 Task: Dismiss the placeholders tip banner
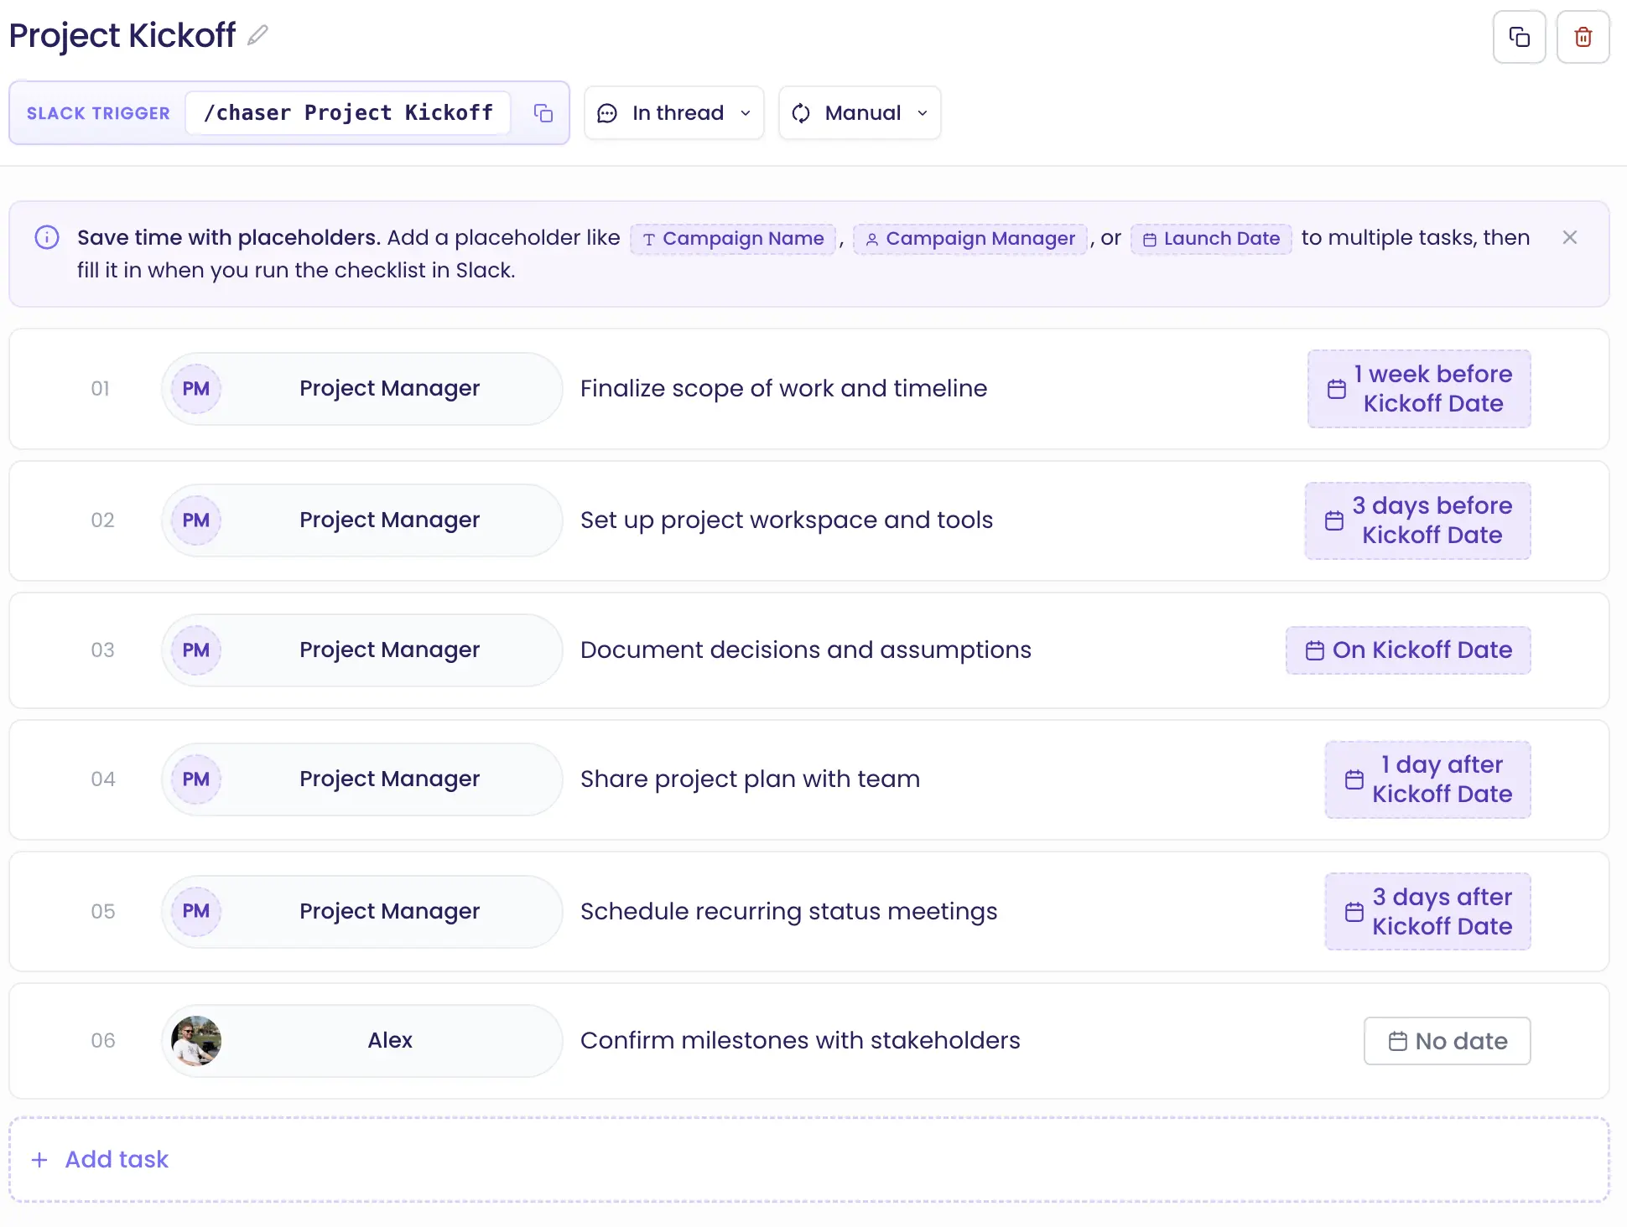point(1570,237)
